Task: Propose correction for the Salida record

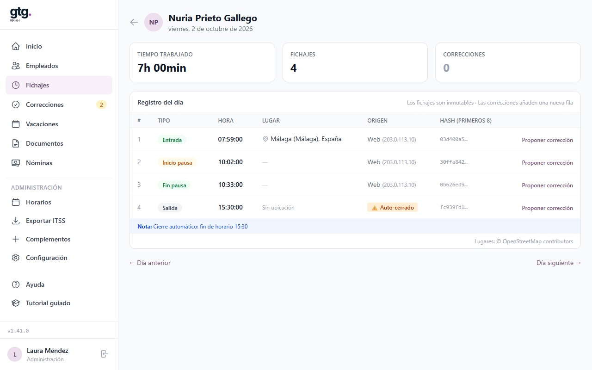Action: [547, 208]
